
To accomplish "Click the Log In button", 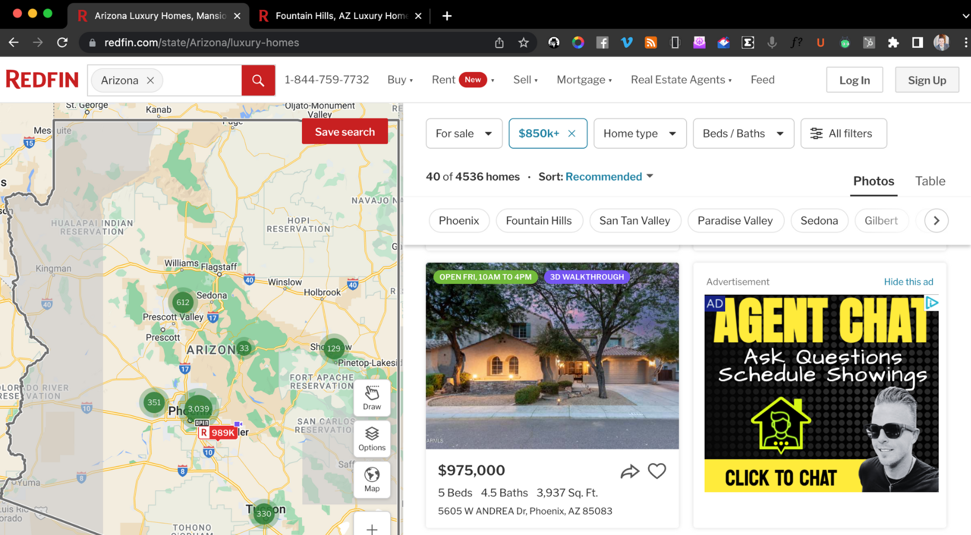I will (855, 80).
